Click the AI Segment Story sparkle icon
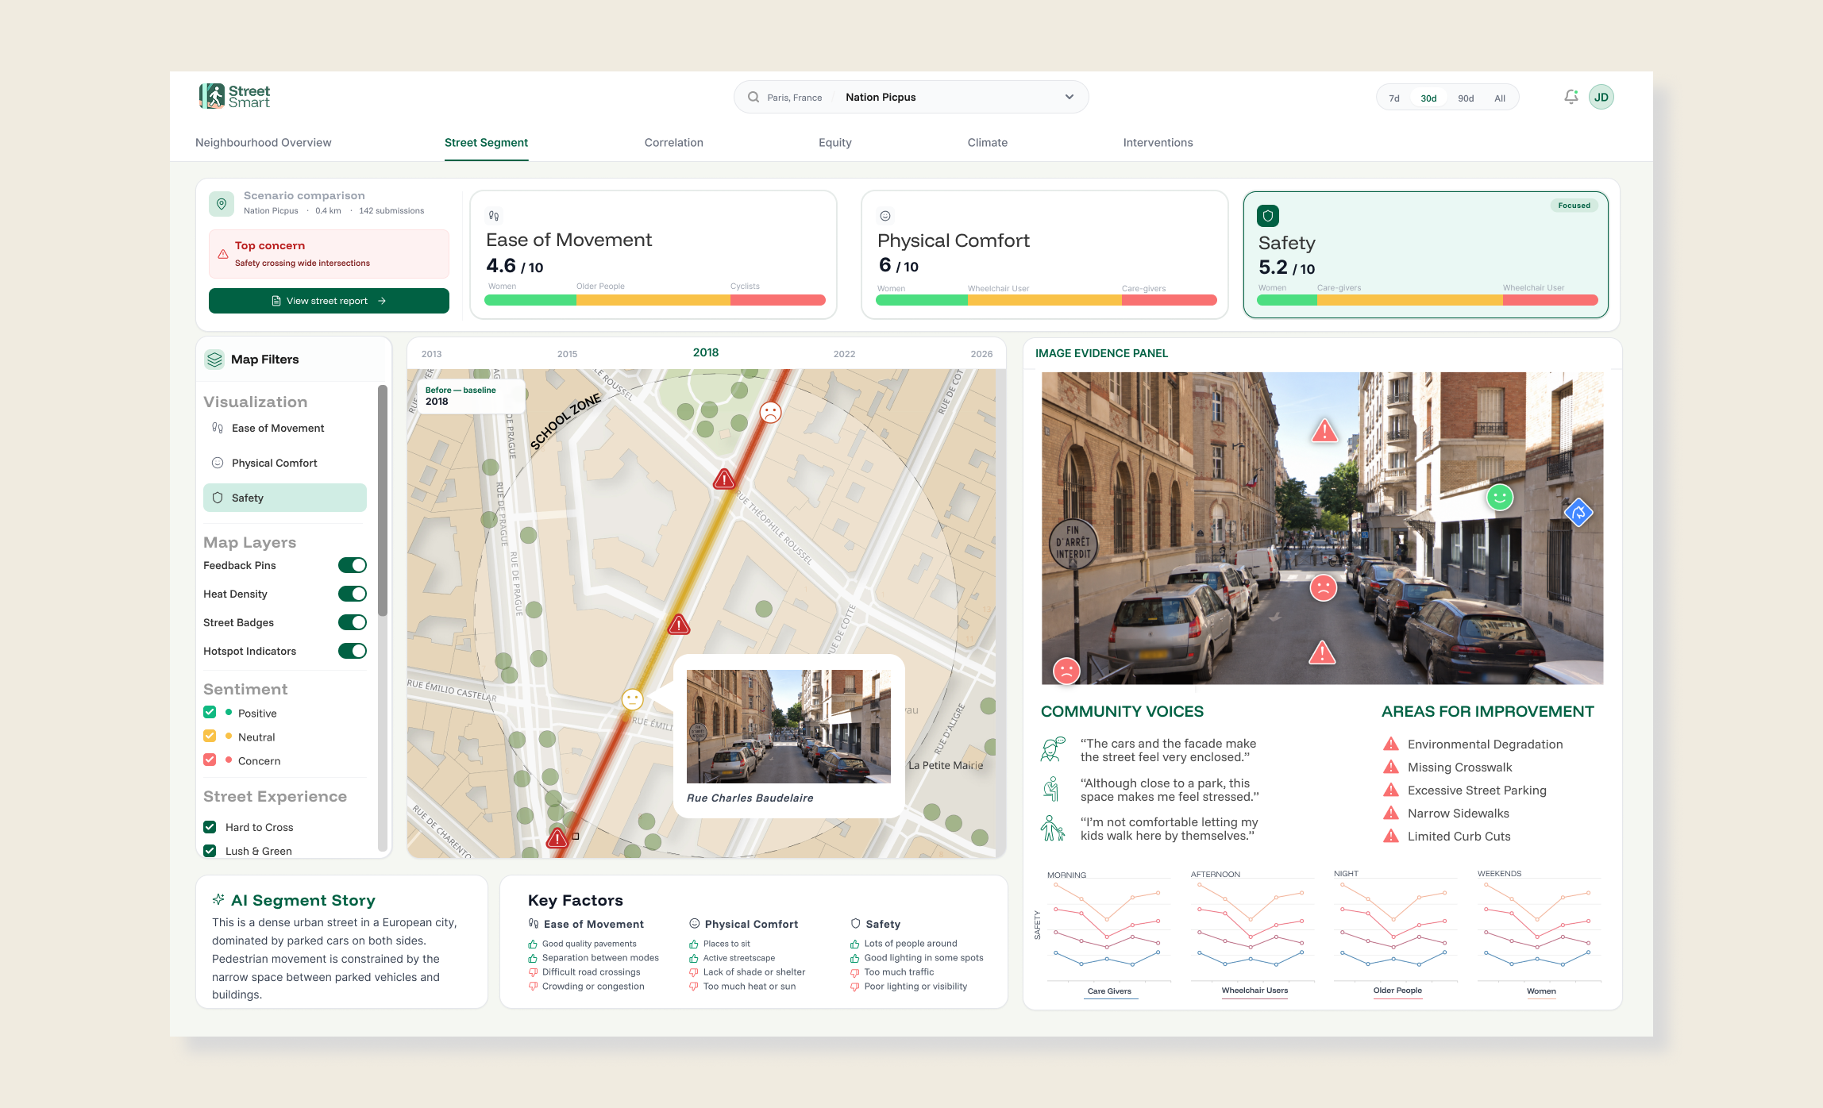The width and height of the screenshot is (1823, 1108). [x=218, y=899]
